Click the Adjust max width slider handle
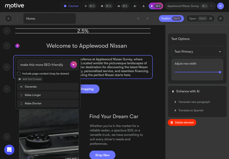This screenshot has width=229, height=159. coord(220,72)
